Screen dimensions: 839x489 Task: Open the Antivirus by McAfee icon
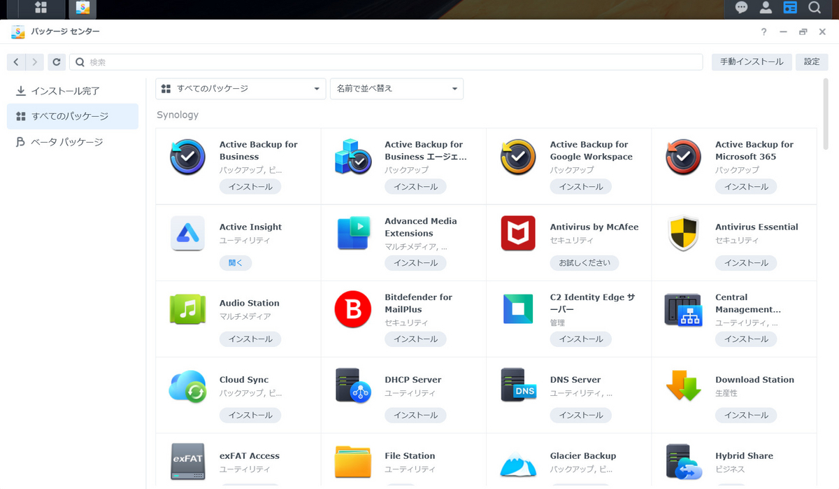[518, 233]
